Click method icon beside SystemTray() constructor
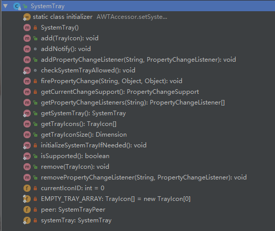275x231 pixels. coord(27,28)
